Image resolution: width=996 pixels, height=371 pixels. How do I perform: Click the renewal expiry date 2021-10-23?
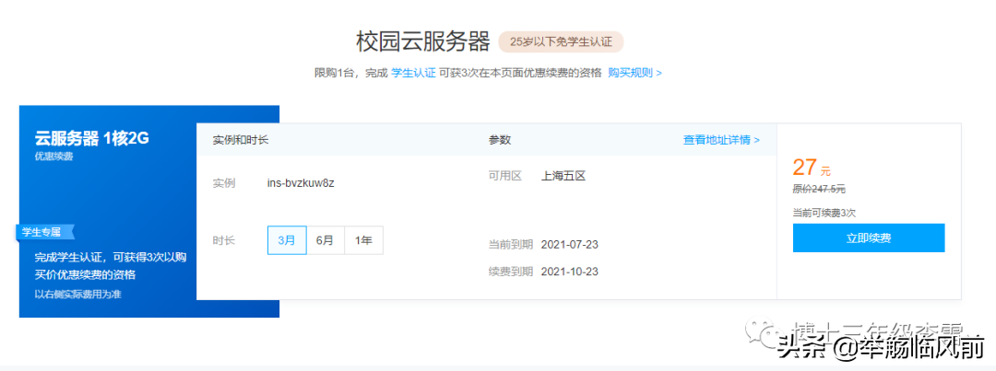[570, 272]
